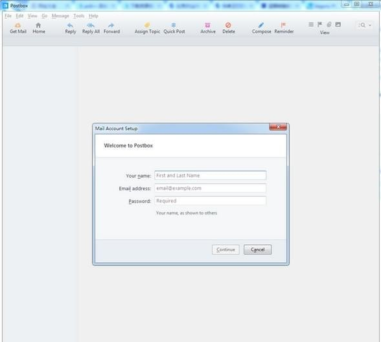Image resolution: width=381 pixels, height=342 pixels.
Task: Click Assign Topic in toolbar
Action: coord(147,28)
